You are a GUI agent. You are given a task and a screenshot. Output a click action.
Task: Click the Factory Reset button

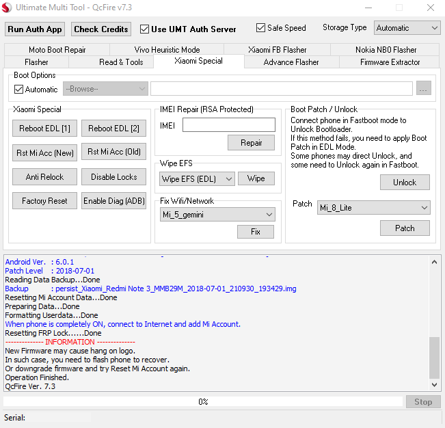[x=44, y=200]
